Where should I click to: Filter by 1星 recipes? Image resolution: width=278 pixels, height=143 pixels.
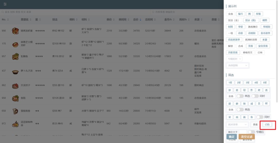[x=230, y=83]
